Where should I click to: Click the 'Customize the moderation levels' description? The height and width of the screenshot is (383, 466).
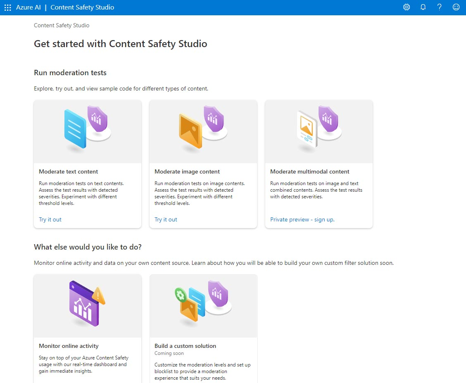pos(202,371)
